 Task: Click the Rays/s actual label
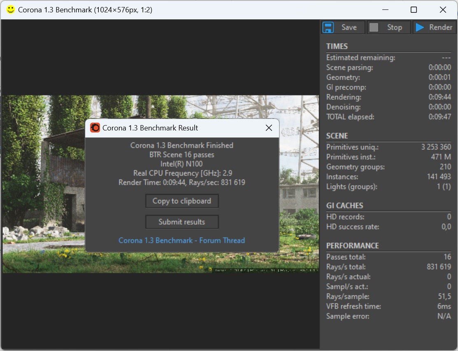[x=348, y=277]
